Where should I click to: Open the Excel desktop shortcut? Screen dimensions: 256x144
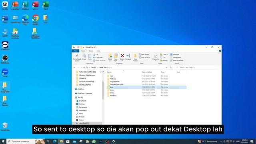(46, 5)
